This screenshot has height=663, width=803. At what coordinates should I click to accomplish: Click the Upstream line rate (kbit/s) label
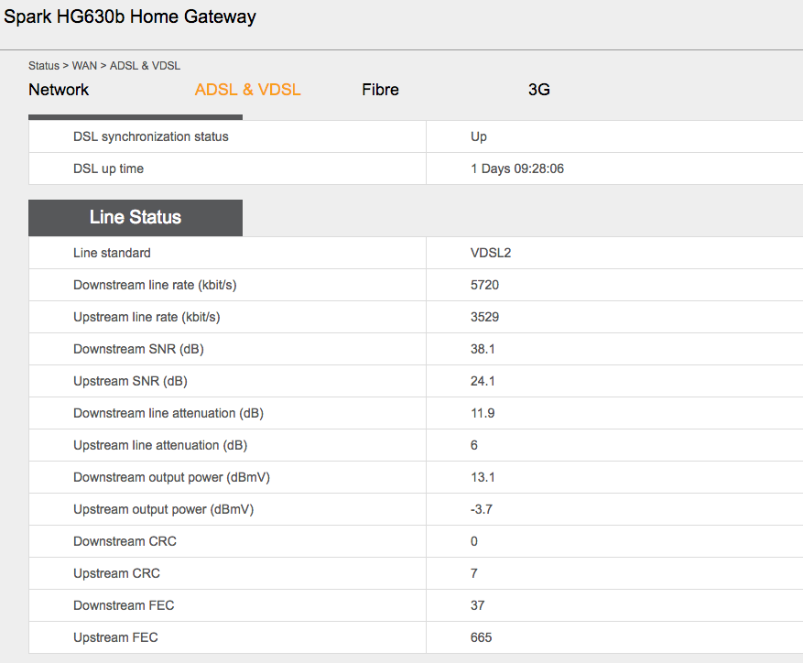coord(146,317)
